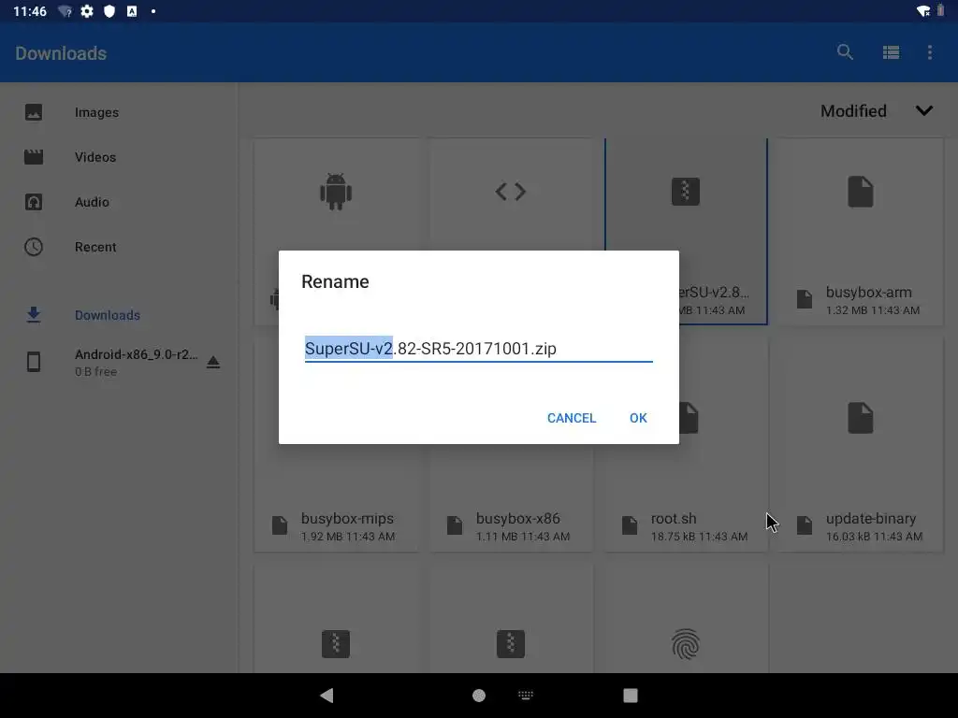The image size is (958, 718).
Task: Open Images in the sidebar
Action: point(119,112)
